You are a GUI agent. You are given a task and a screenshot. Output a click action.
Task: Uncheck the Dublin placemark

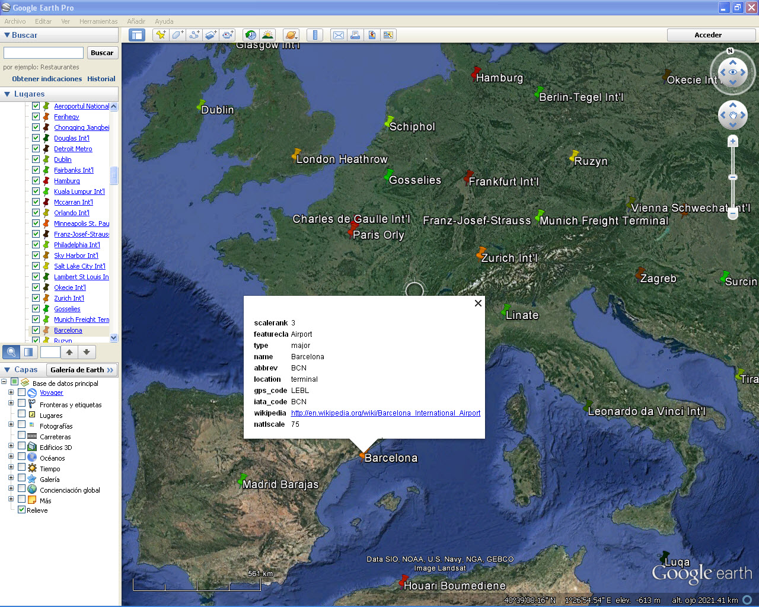(36, 159)
